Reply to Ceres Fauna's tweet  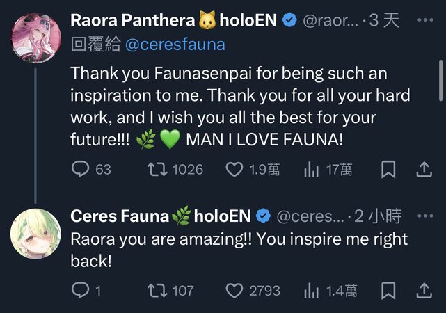82,290
